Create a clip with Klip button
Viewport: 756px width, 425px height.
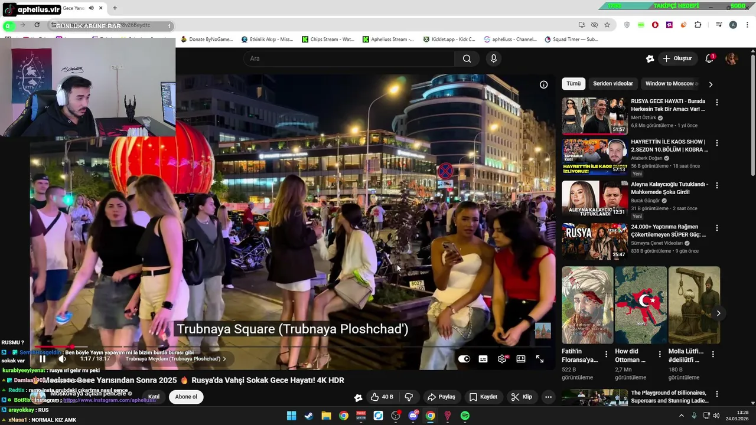(x=522, y=397)
